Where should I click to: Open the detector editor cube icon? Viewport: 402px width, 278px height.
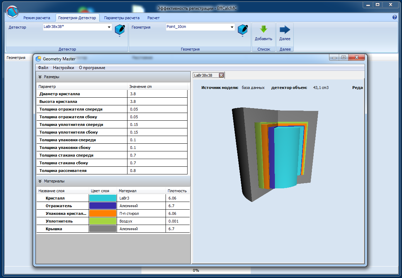pyautogui.click(x=120, y=30)
